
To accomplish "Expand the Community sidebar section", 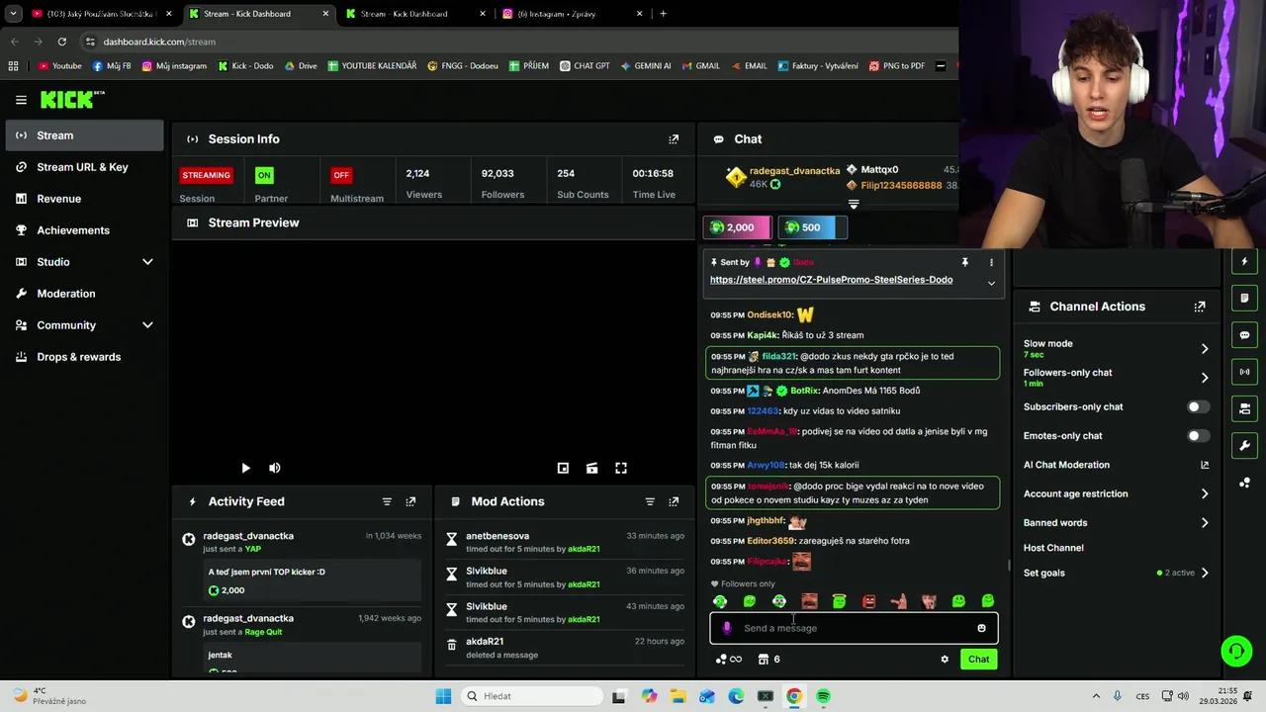I will pyautogui.click(x=147, y=325).
